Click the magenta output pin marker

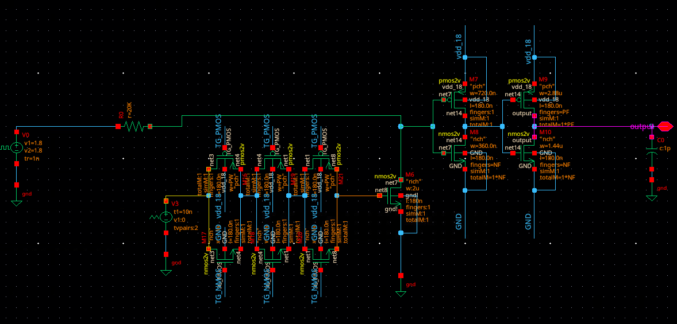click(x=665, y=126)
